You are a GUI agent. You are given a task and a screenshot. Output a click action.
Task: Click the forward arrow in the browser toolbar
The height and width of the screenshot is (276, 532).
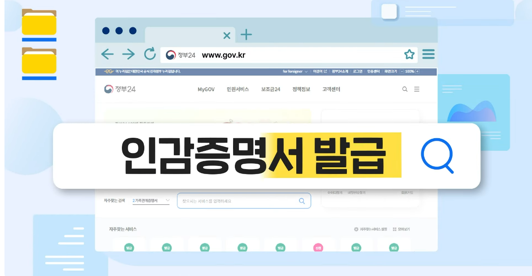pyautogui.click(x=129, y=54)
